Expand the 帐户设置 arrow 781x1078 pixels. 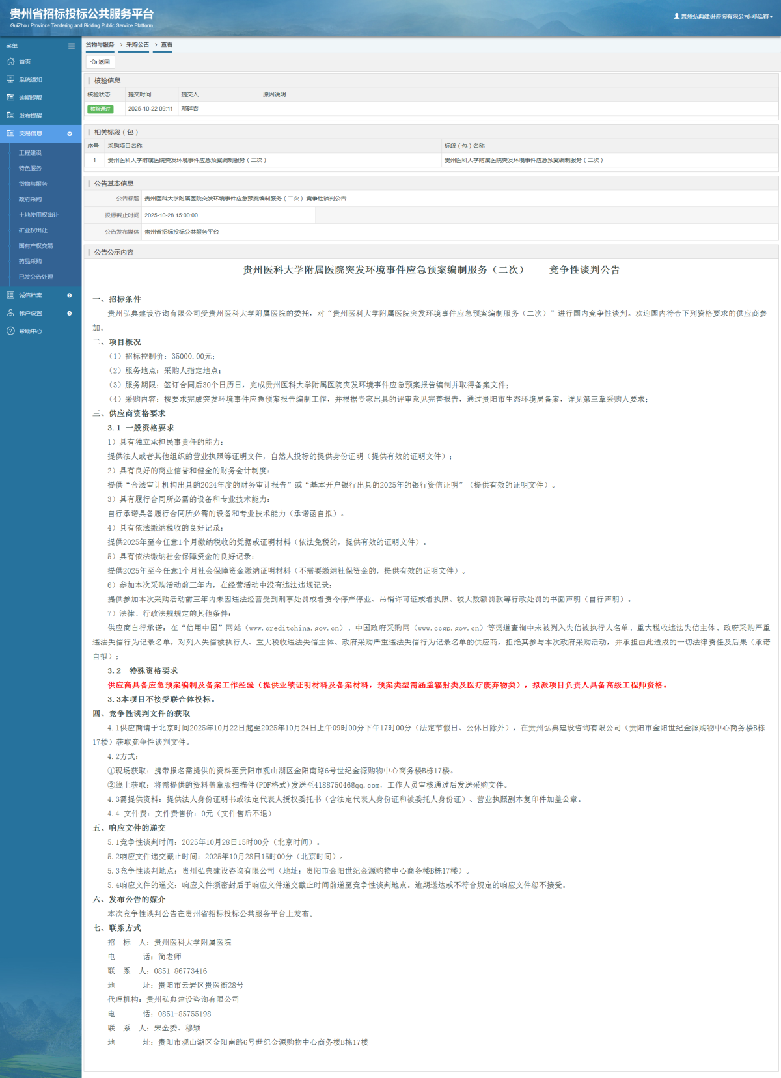70,313
